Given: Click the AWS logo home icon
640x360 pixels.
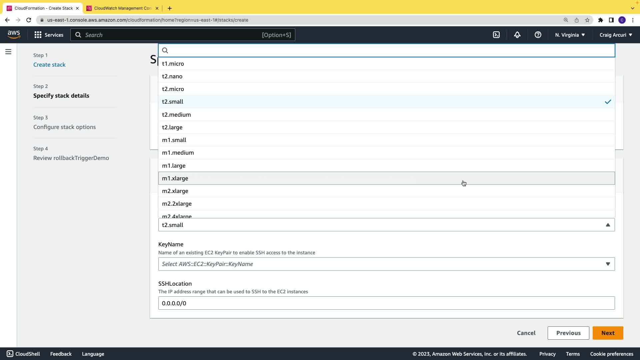Looking at the screenshot, I should (x=14, y=35).
